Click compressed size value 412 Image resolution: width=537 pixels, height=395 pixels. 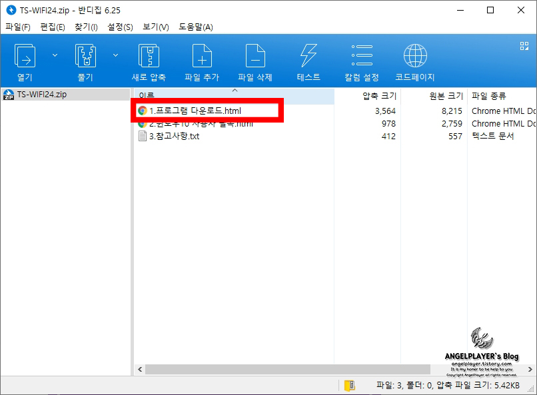point(388,137)
